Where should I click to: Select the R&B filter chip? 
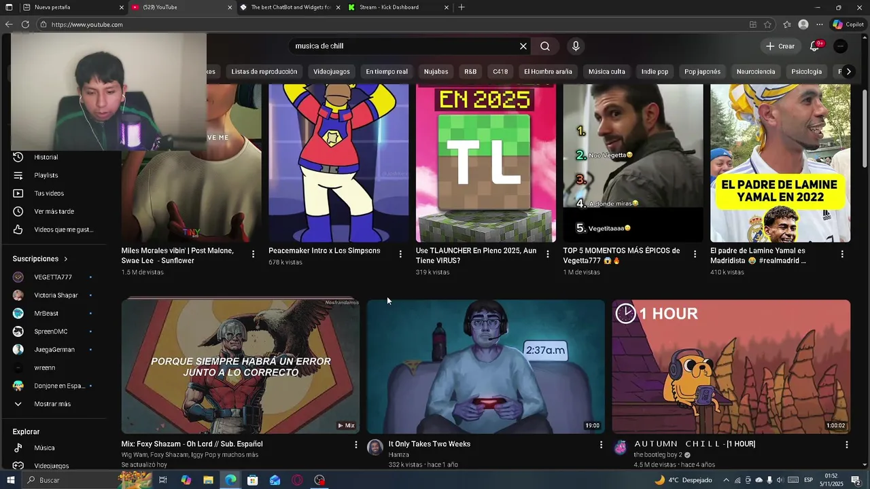click(470, 71)
